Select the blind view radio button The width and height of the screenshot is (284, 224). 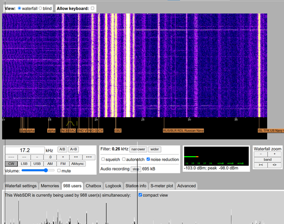tap(40, 8)
